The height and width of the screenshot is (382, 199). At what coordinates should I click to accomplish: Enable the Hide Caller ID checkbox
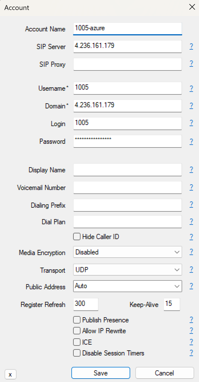[x=77, y=237]
